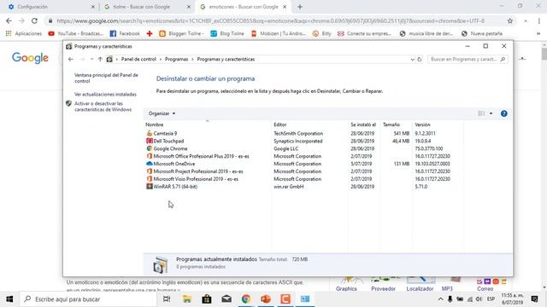Click the search magnifier in Programas search box
This screenshot has width=547, height=307.
503,59
